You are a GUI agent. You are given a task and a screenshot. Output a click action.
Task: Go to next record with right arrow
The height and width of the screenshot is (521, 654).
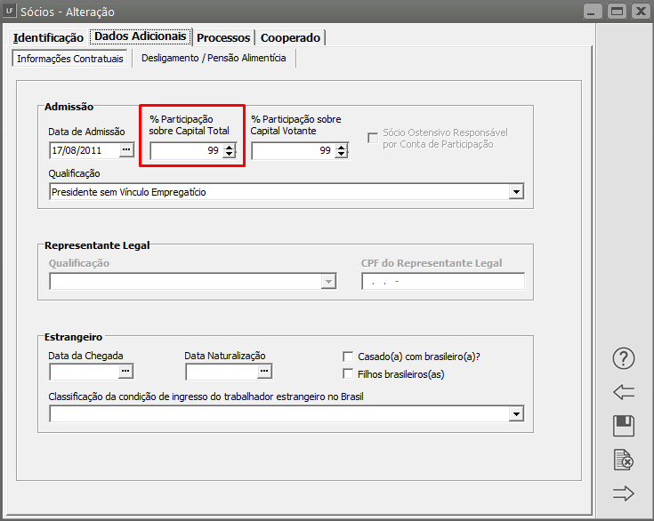[624, 493]
